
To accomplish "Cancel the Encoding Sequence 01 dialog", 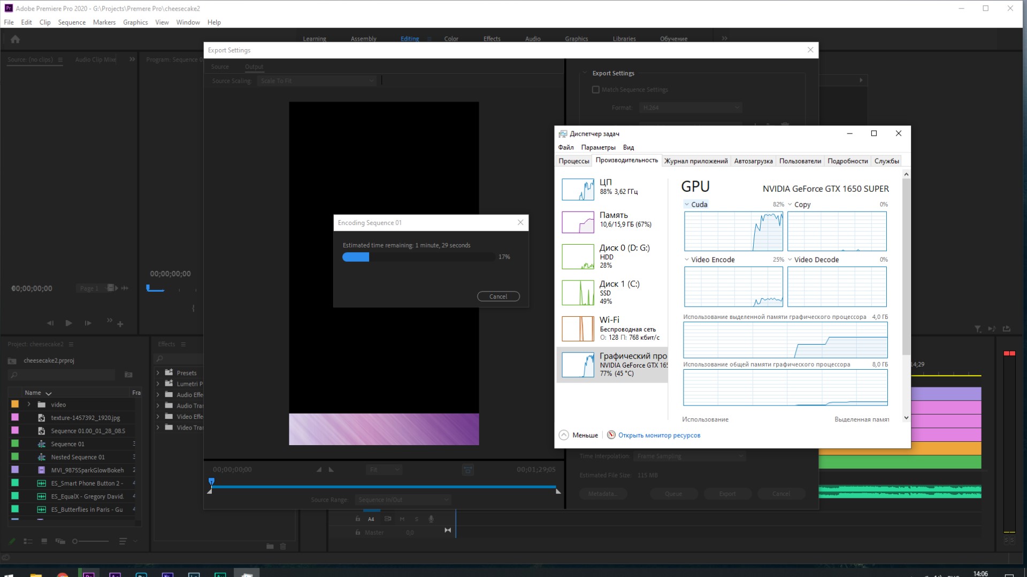I will (498, 297).
